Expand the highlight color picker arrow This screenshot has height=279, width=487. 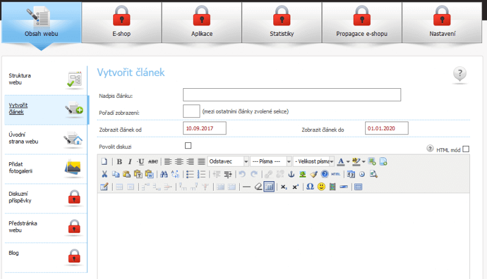[363, 162]
